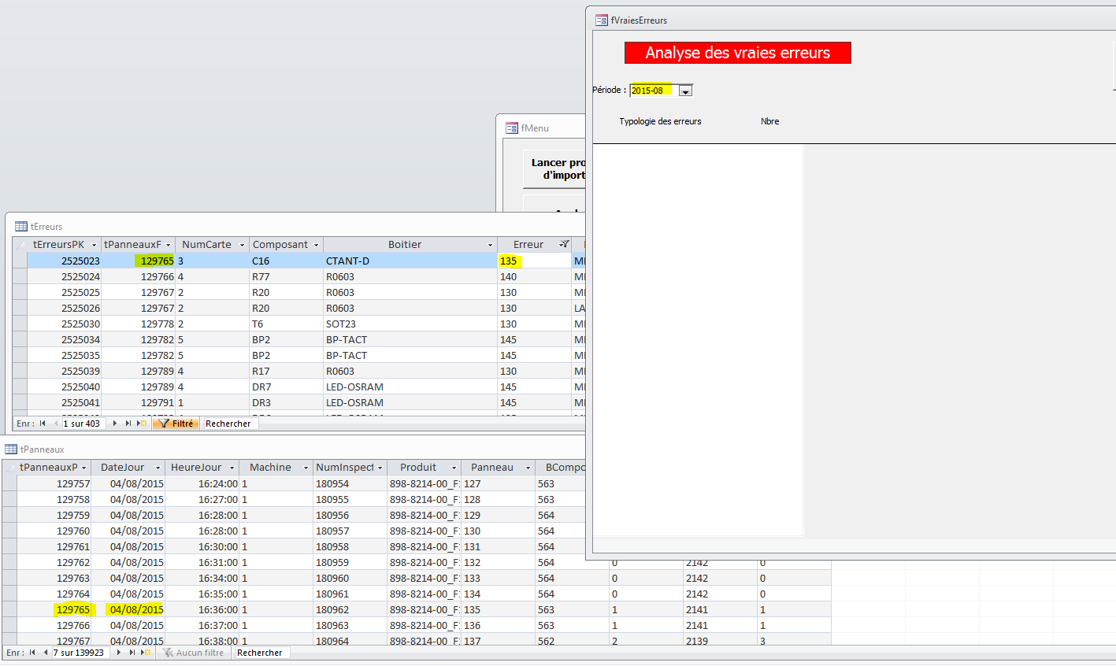This screenshot has width=1116, height=666.
Task: Go to next record in tErreurs
Action: 115,424
